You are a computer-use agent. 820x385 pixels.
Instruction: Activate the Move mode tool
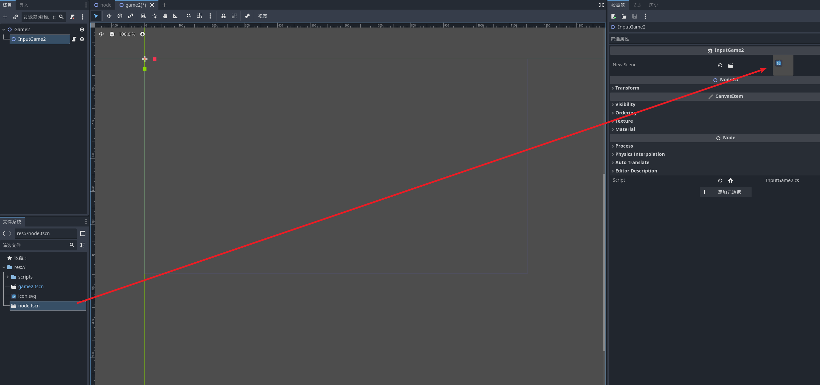[109, 16]
